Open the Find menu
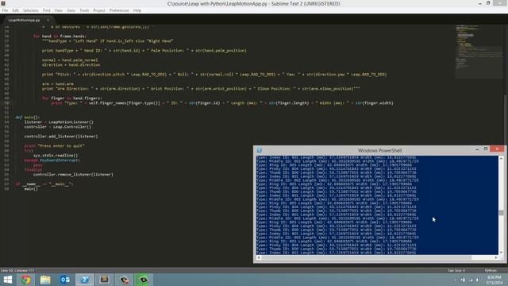 (x=46, y=10)
